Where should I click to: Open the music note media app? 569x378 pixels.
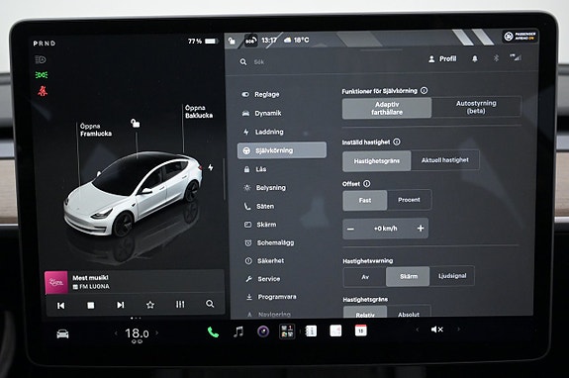tap(238, 331)
